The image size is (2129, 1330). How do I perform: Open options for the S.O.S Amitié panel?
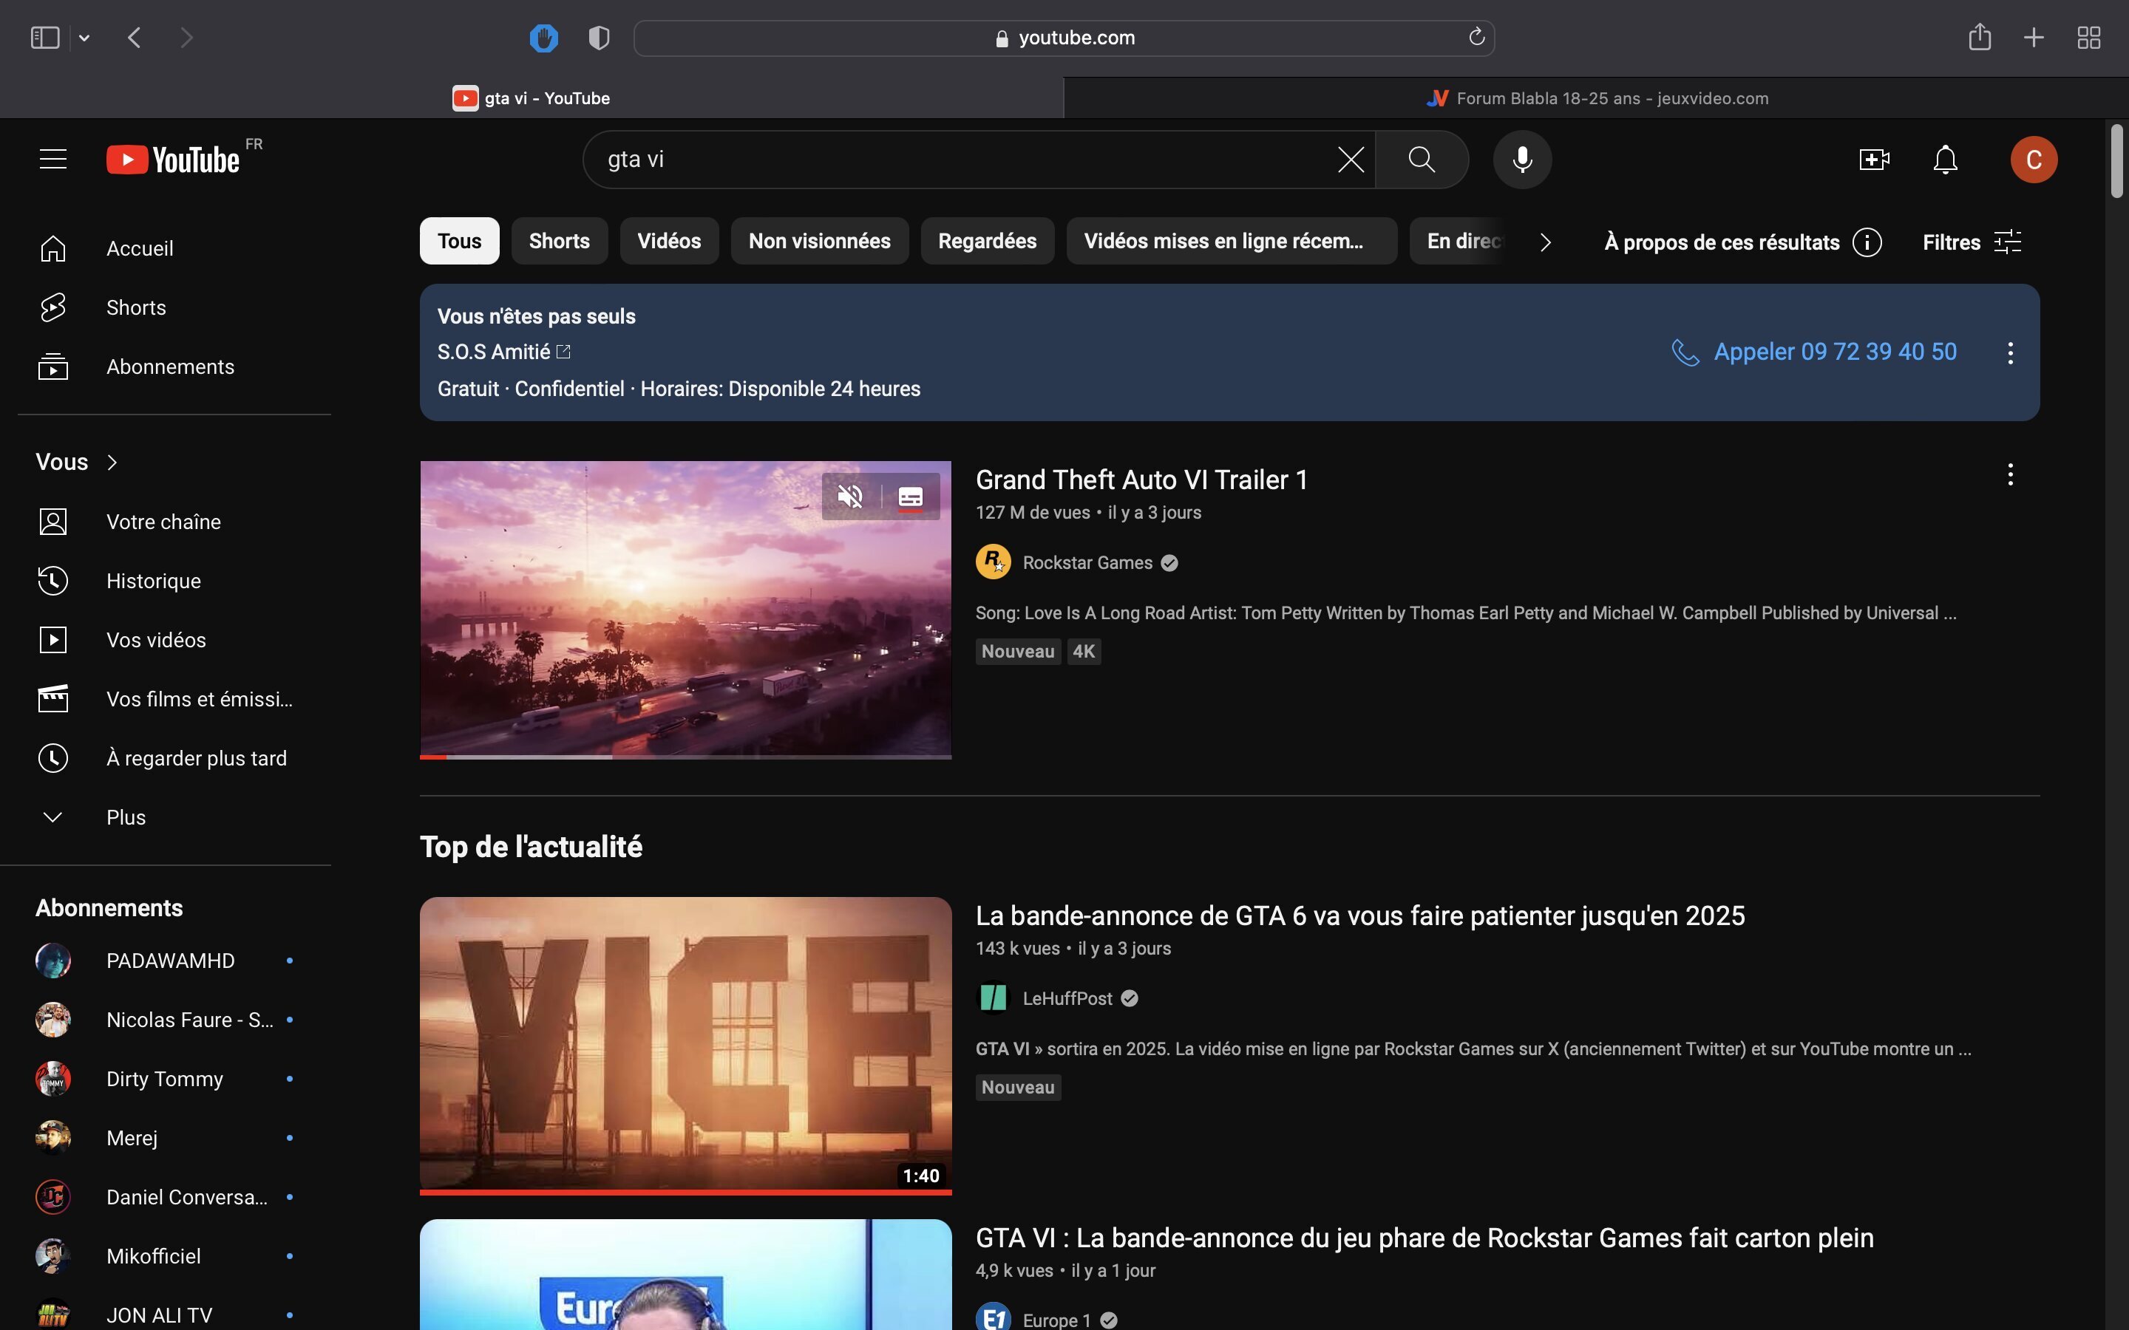click(2010, 352)
